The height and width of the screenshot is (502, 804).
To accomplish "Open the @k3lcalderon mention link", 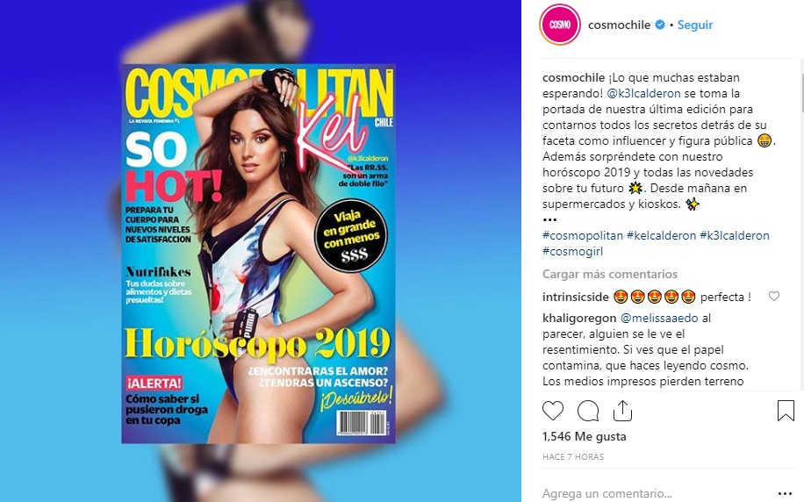I will 643,93.
